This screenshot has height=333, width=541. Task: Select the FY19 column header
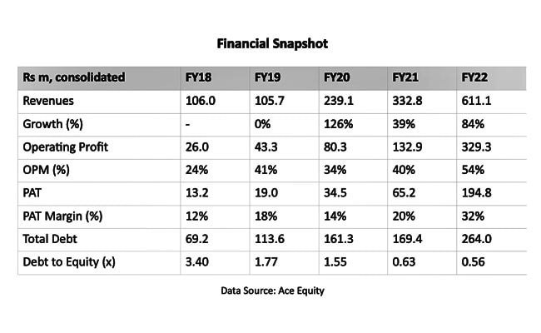tap(265, 77)
